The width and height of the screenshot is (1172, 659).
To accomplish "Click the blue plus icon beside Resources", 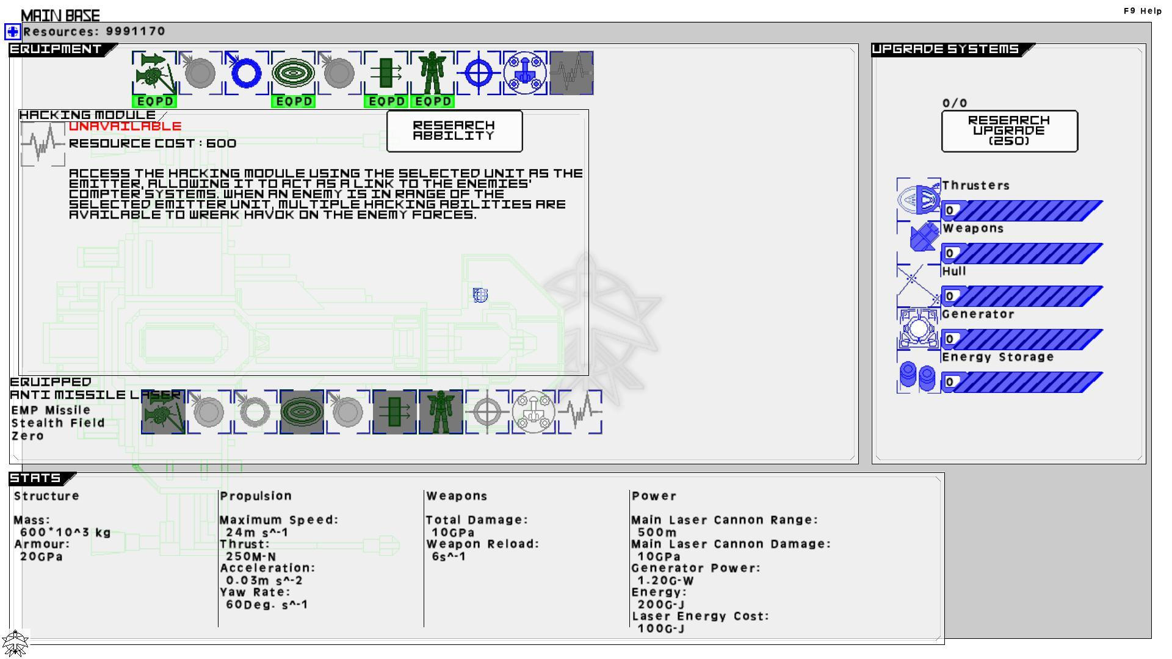I will [x=13, y=32].
